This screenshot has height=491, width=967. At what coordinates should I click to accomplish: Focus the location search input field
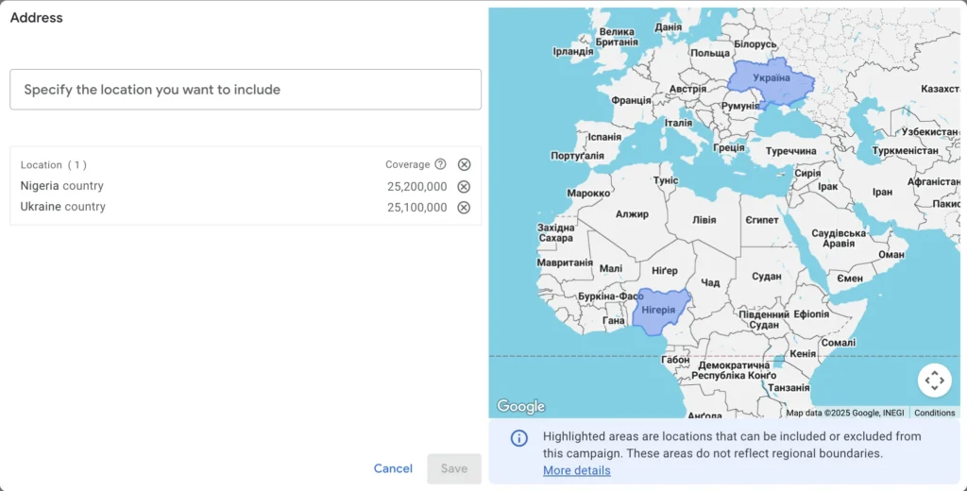tap(246, 90)
